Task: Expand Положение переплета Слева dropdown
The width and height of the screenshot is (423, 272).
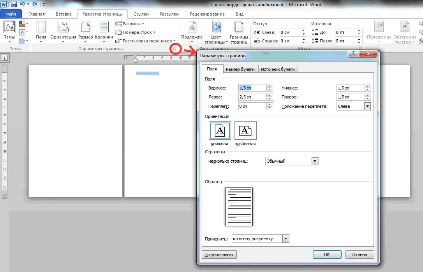Action: [x=367, y=106]
